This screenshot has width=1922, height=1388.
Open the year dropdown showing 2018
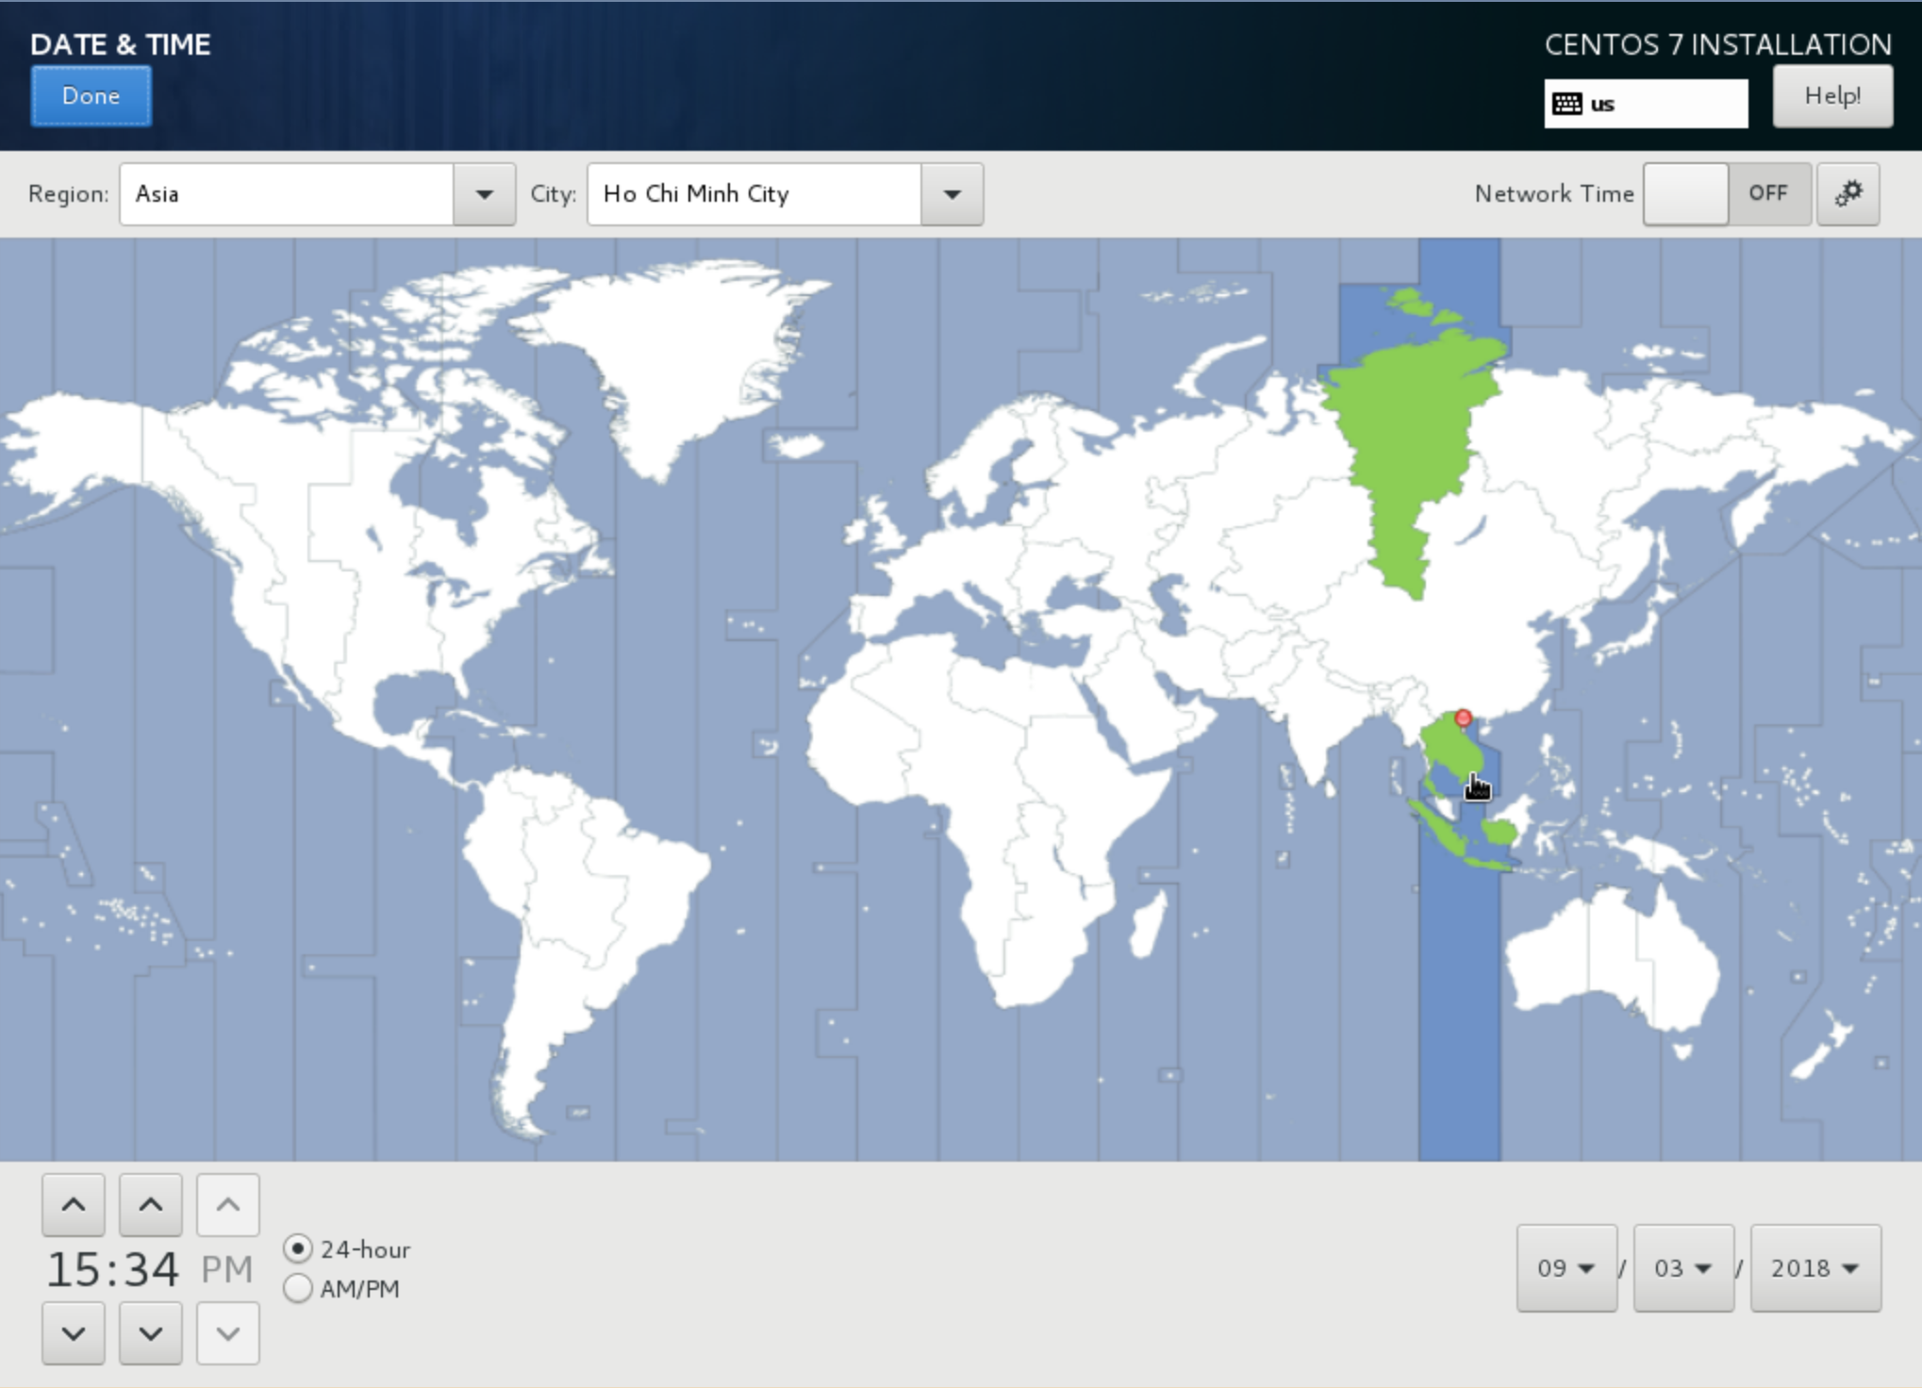pyautogui.click(x=1815, y=1268)
